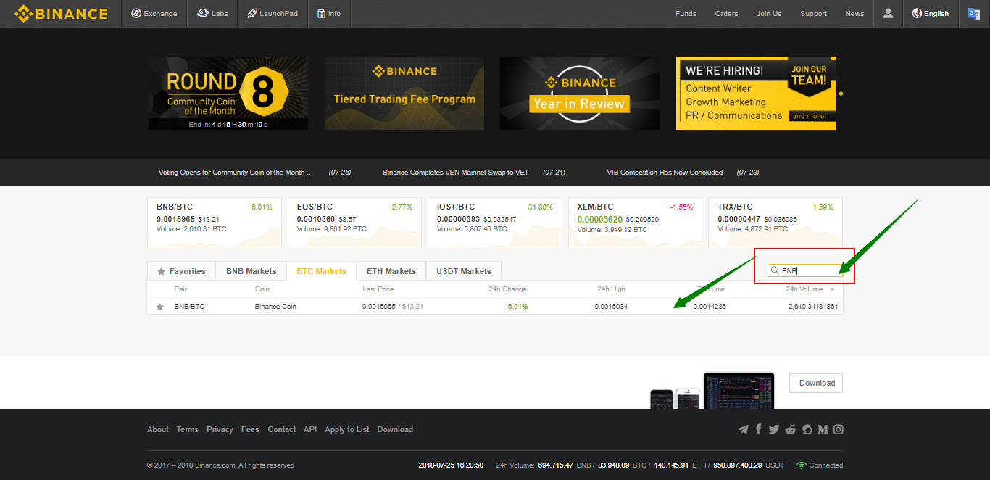
Task: Open VIB Competition Has Now Concluded announcement
Action: [665, 173]
